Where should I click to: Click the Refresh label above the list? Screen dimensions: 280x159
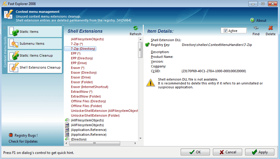135,34
